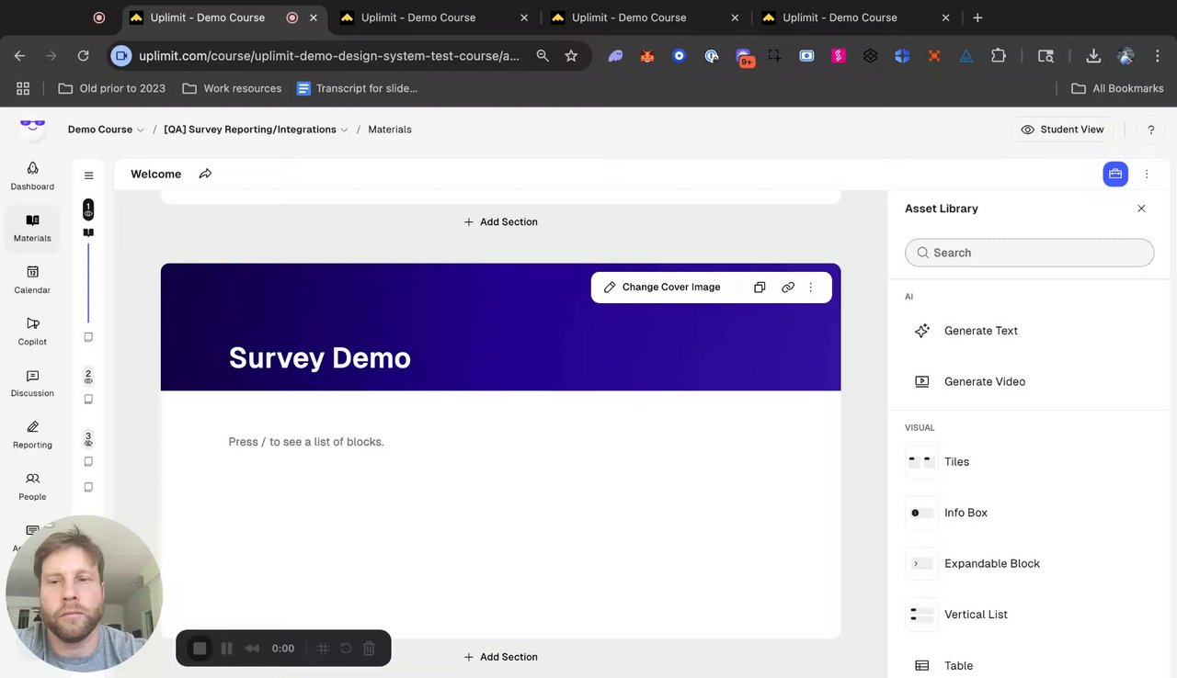Viewport: 1177px width, 678px height.
Task: Open the Dashboard sidebar item
Action: coord(32,176)
